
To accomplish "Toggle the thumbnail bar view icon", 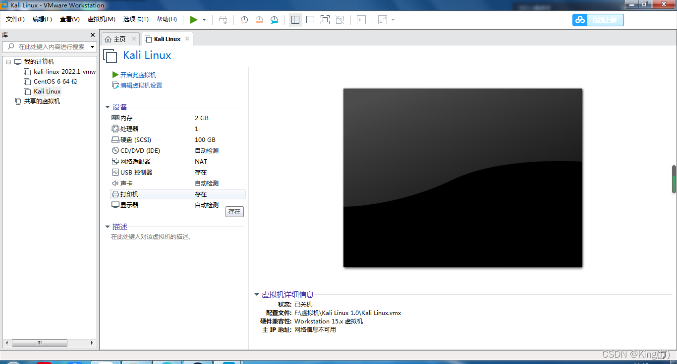I will (x=310, y=20).
